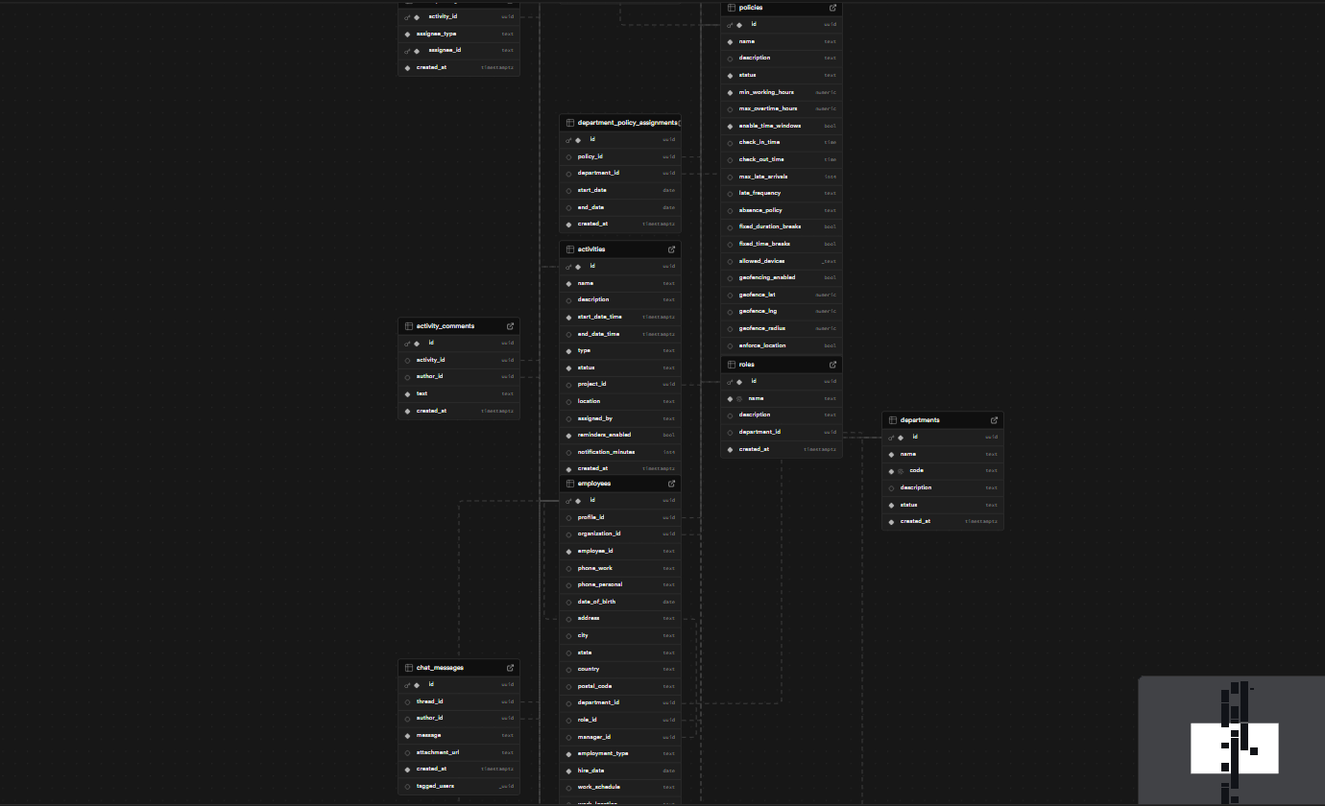Click the nullable circle icon beside check_in_time
This screenshot has height=806, width=1325.
pyautogui.click(x=730, y=143)
